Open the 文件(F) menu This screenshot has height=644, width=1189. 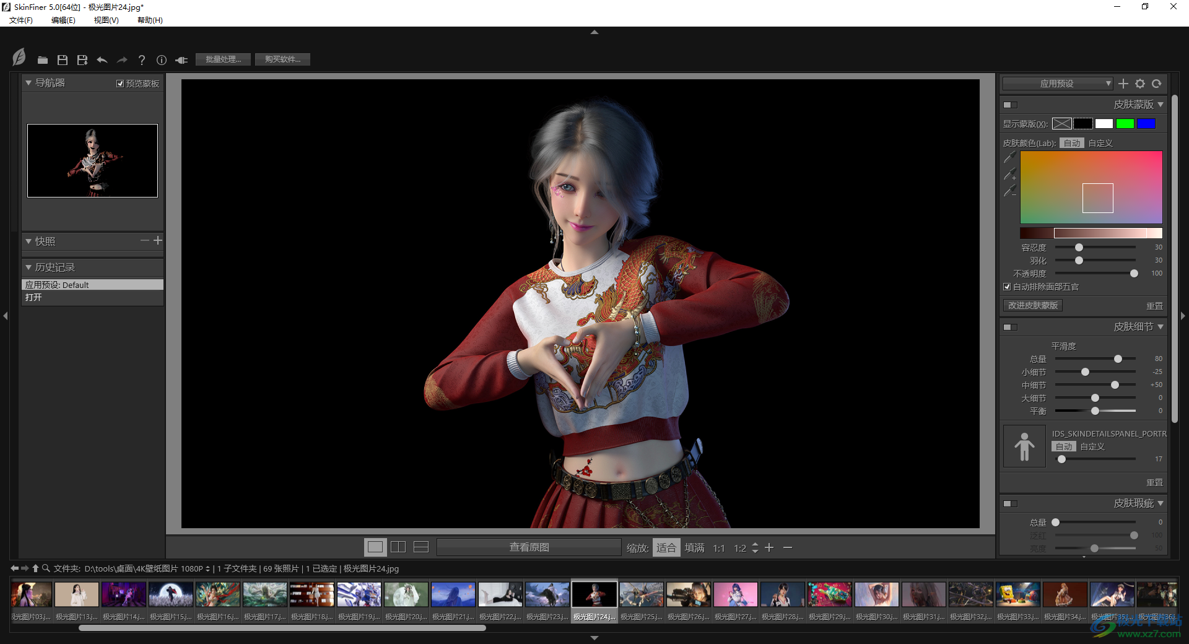pos(21,20)
